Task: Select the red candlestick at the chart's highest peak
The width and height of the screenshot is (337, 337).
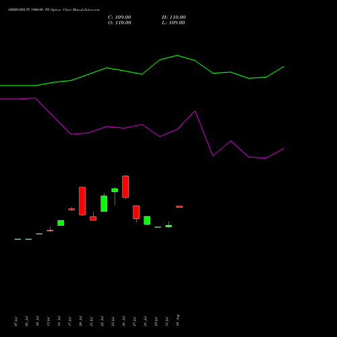Action: pos(125,187)
